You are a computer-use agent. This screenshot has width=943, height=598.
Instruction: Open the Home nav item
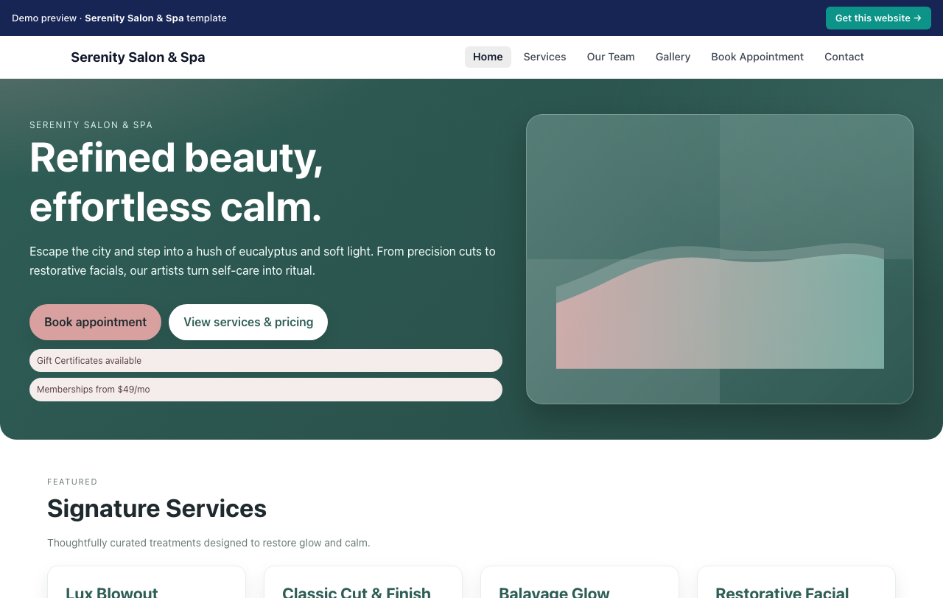pos(488,57)
